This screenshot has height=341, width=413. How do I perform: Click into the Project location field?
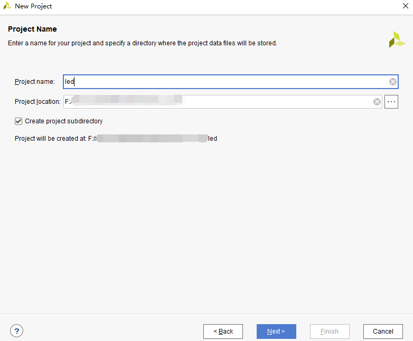[275, 102]
